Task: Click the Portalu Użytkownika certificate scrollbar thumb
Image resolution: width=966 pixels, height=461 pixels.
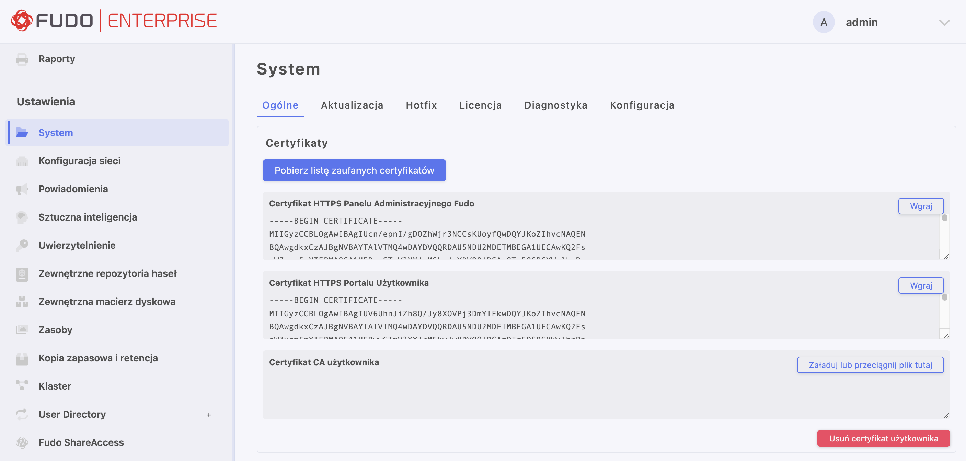Action: pos(944,297)
